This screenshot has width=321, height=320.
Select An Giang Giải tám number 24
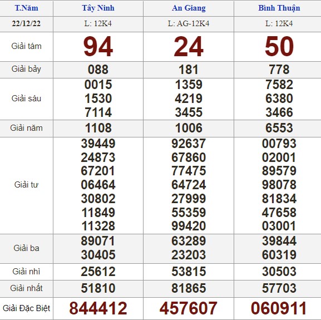click(189, 47)
